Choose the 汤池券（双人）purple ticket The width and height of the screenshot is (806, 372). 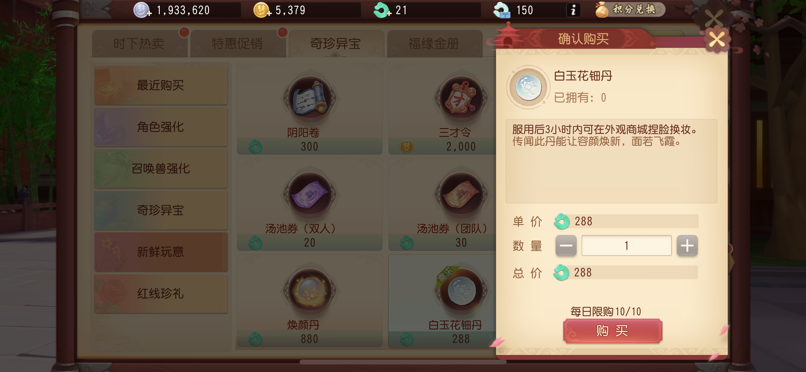pyautogui.click(x=309, y=205)
